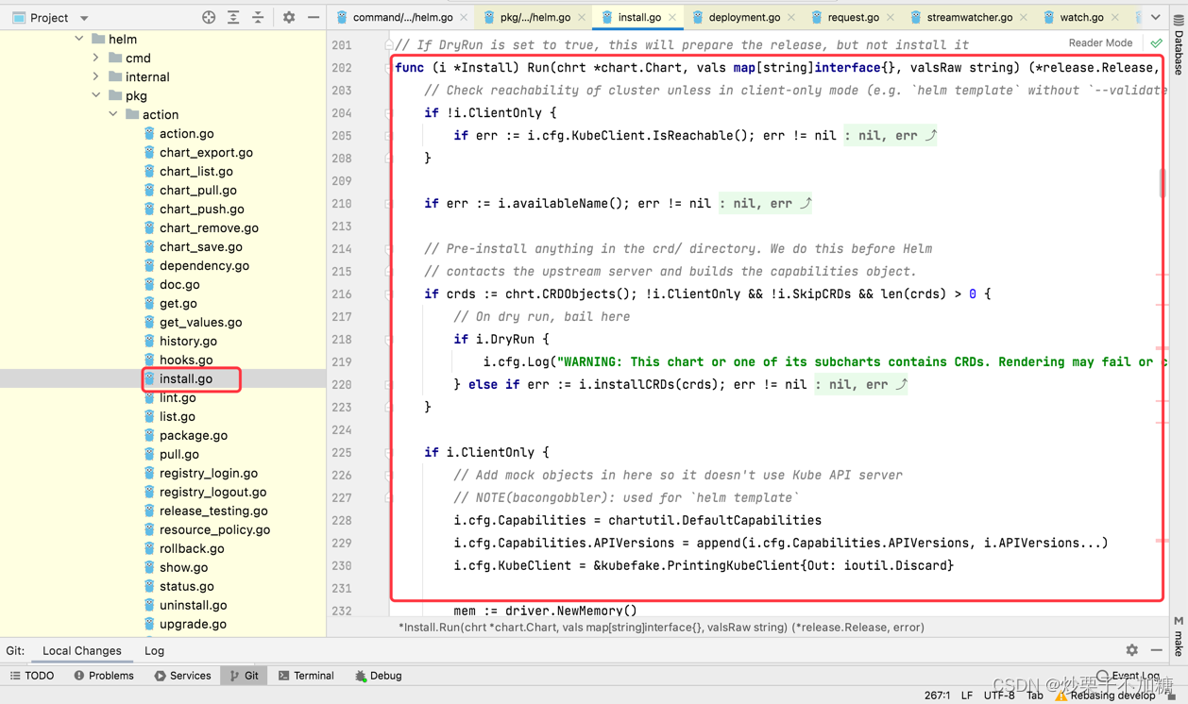This screenshot has width=1188, height=704.
Task: Click into line 228 DefaultCapabilities code
Action: tap(637, 520)
